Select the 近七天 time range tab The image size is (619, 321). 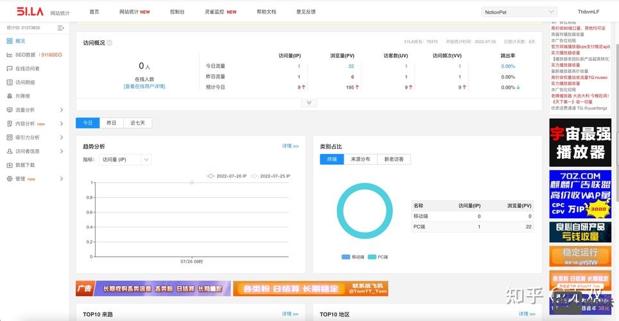pyautogui.click(x=138, y=123)
